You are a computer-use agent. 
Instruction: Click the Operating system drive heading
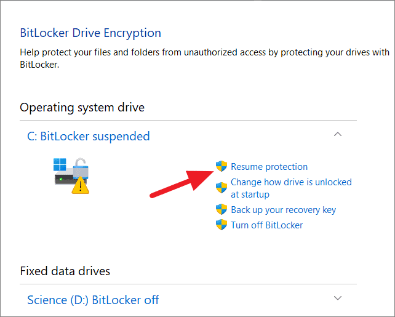82,107
